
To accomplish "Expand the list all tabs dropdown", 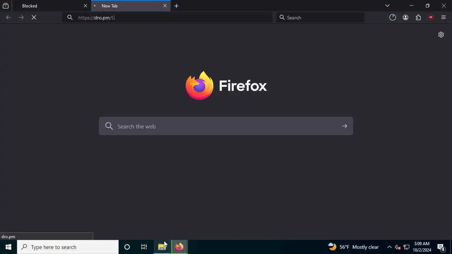I will [x=387, y=6].
